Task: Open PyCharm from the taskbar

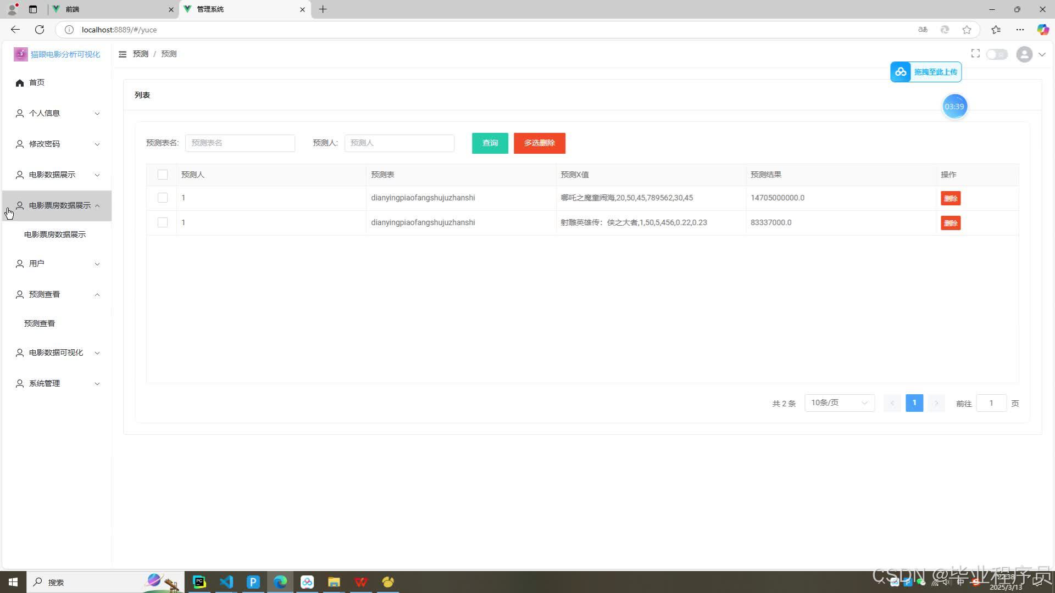Action: (199, 582)
